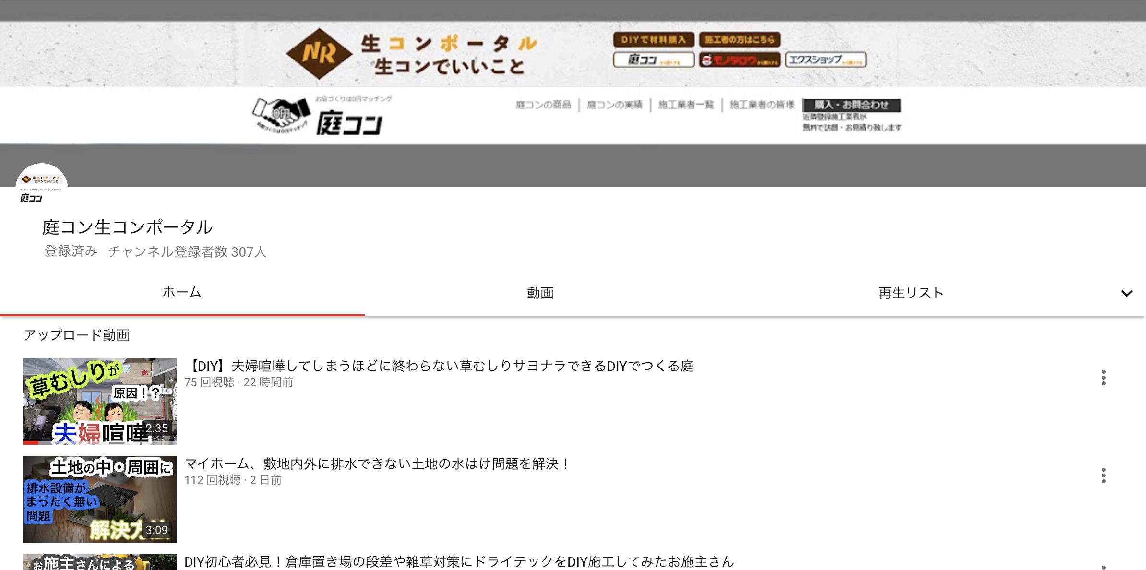This screenshot has height=570, width=1146.
Task: Click 庭コンの商品 in banner menu
Action: point(543,105)
